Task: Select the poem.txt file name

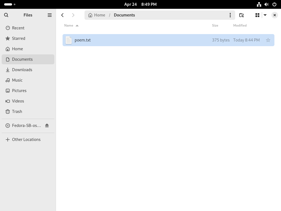Action: [83, 40]
